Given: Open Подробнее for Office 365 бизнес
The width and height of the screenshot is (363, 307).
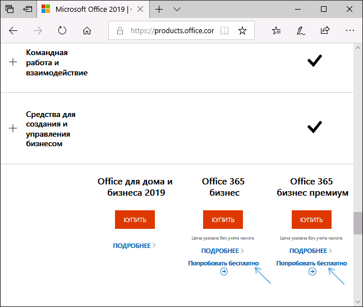Looking at the screenshot, I should click(x=223, y=251).
